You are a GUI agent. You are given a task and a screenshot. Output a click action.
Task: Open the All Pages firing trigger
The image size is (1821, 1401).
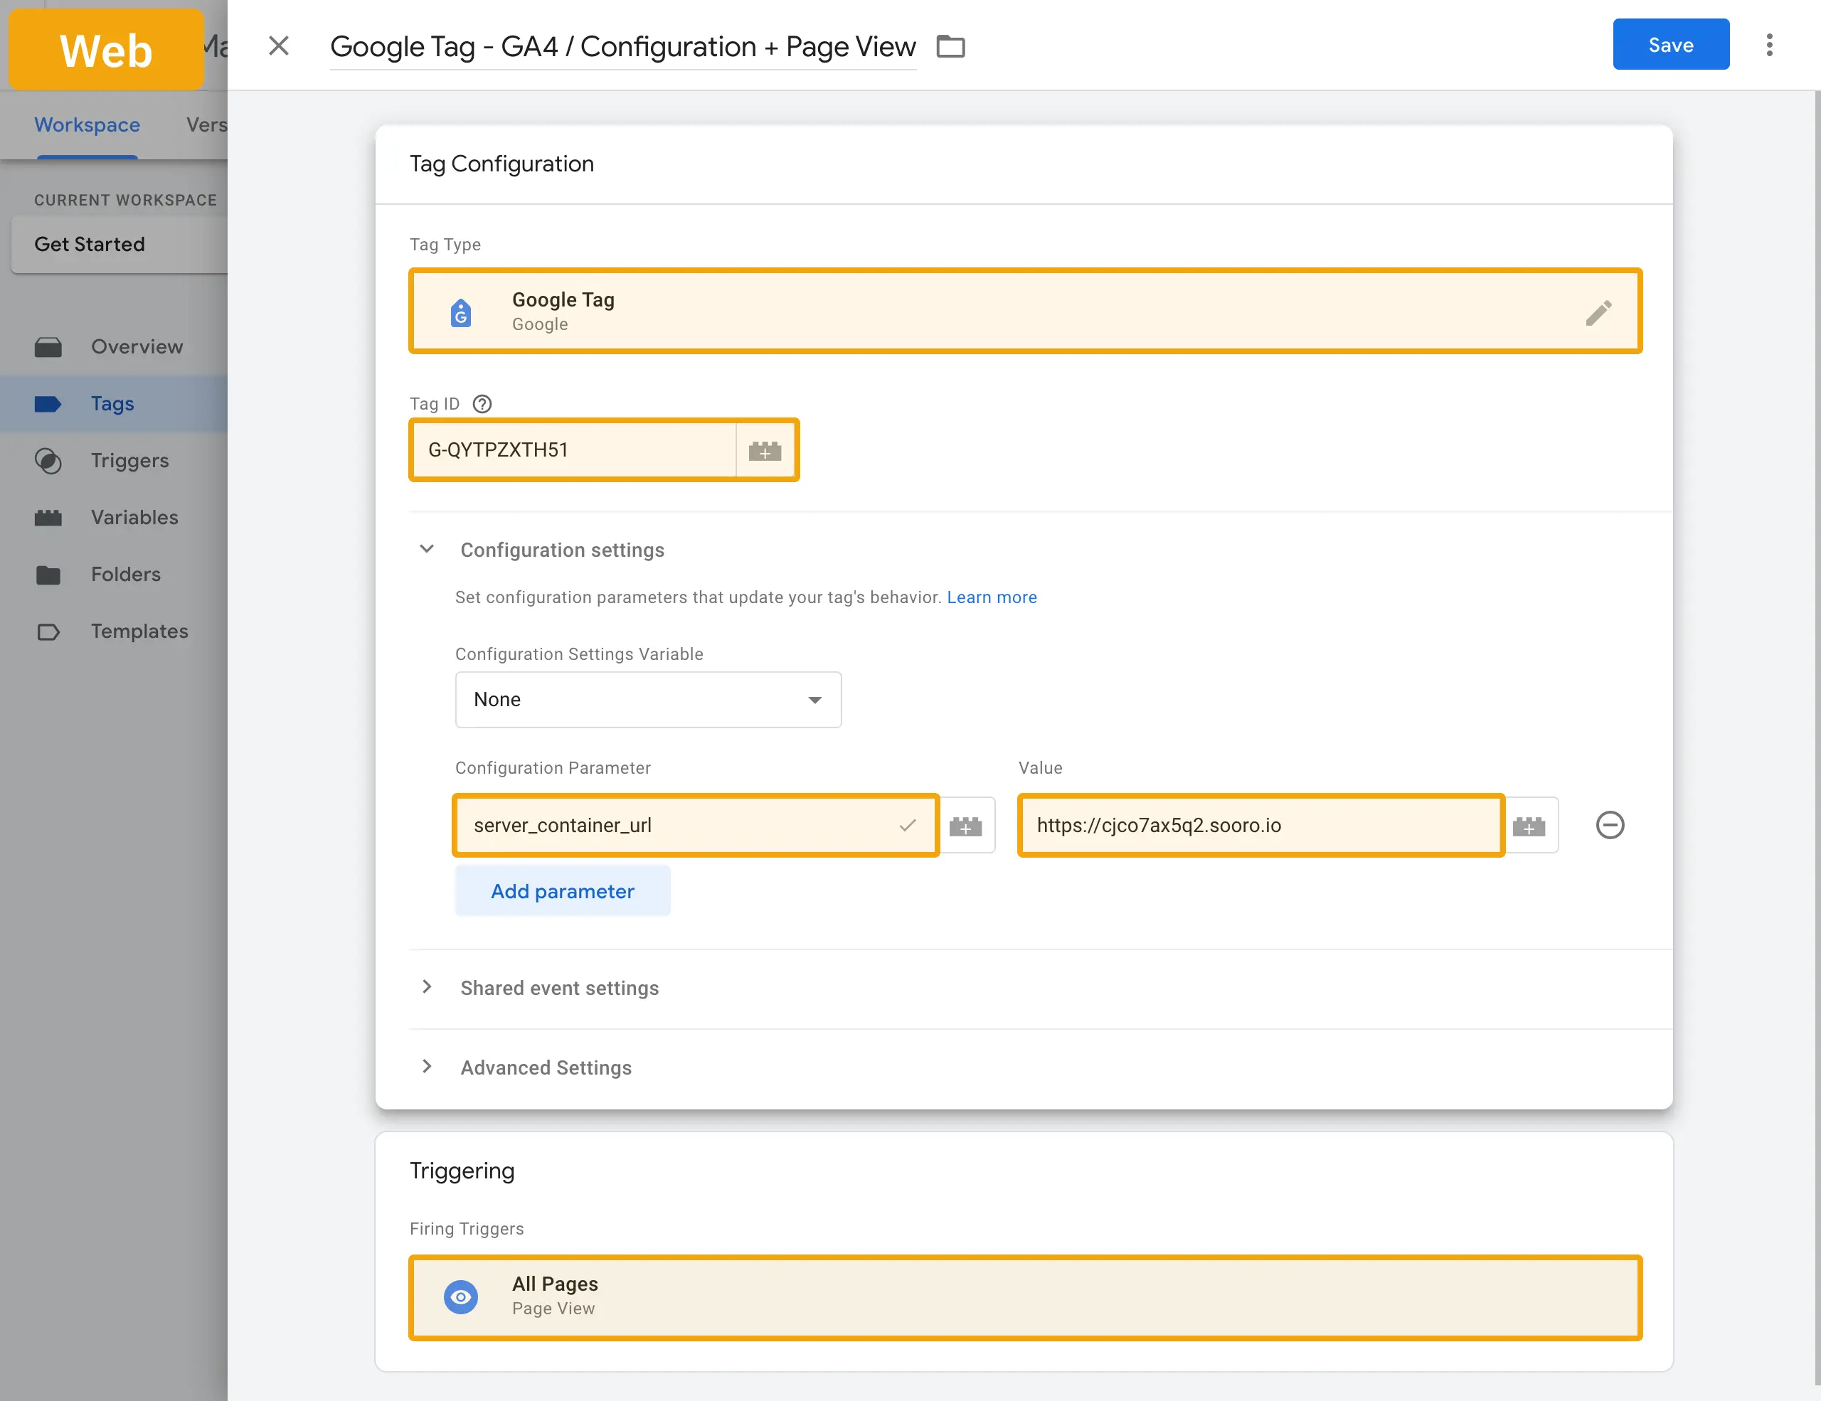1025,1297
